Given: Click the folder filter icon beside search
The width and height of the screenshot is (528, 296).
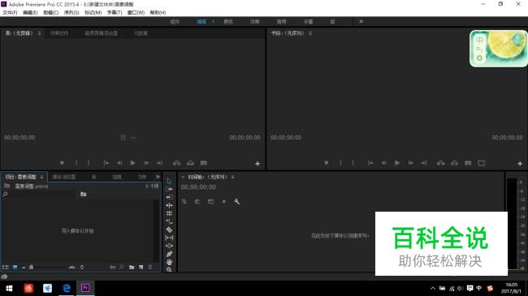Looking at the screenshot, I should pos(83,194).
